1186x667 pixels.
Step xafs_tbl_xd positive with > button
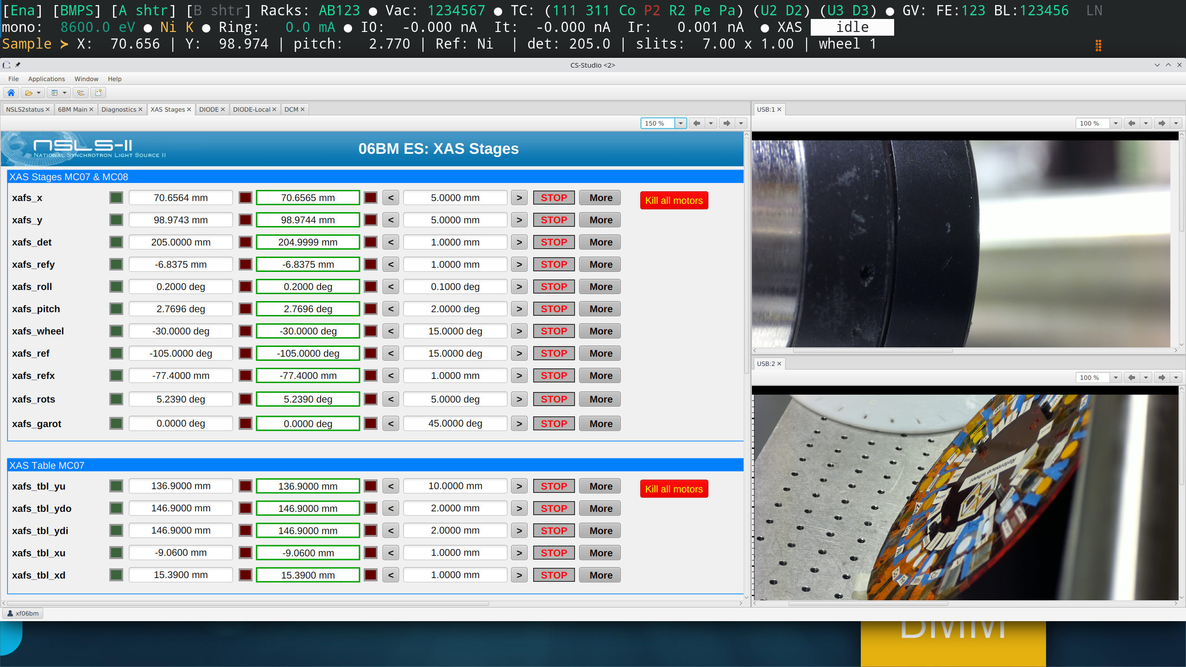(x=519, y=575)
